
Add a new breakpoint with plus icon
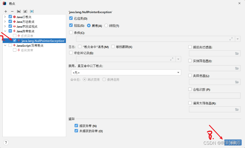(6, 11)
